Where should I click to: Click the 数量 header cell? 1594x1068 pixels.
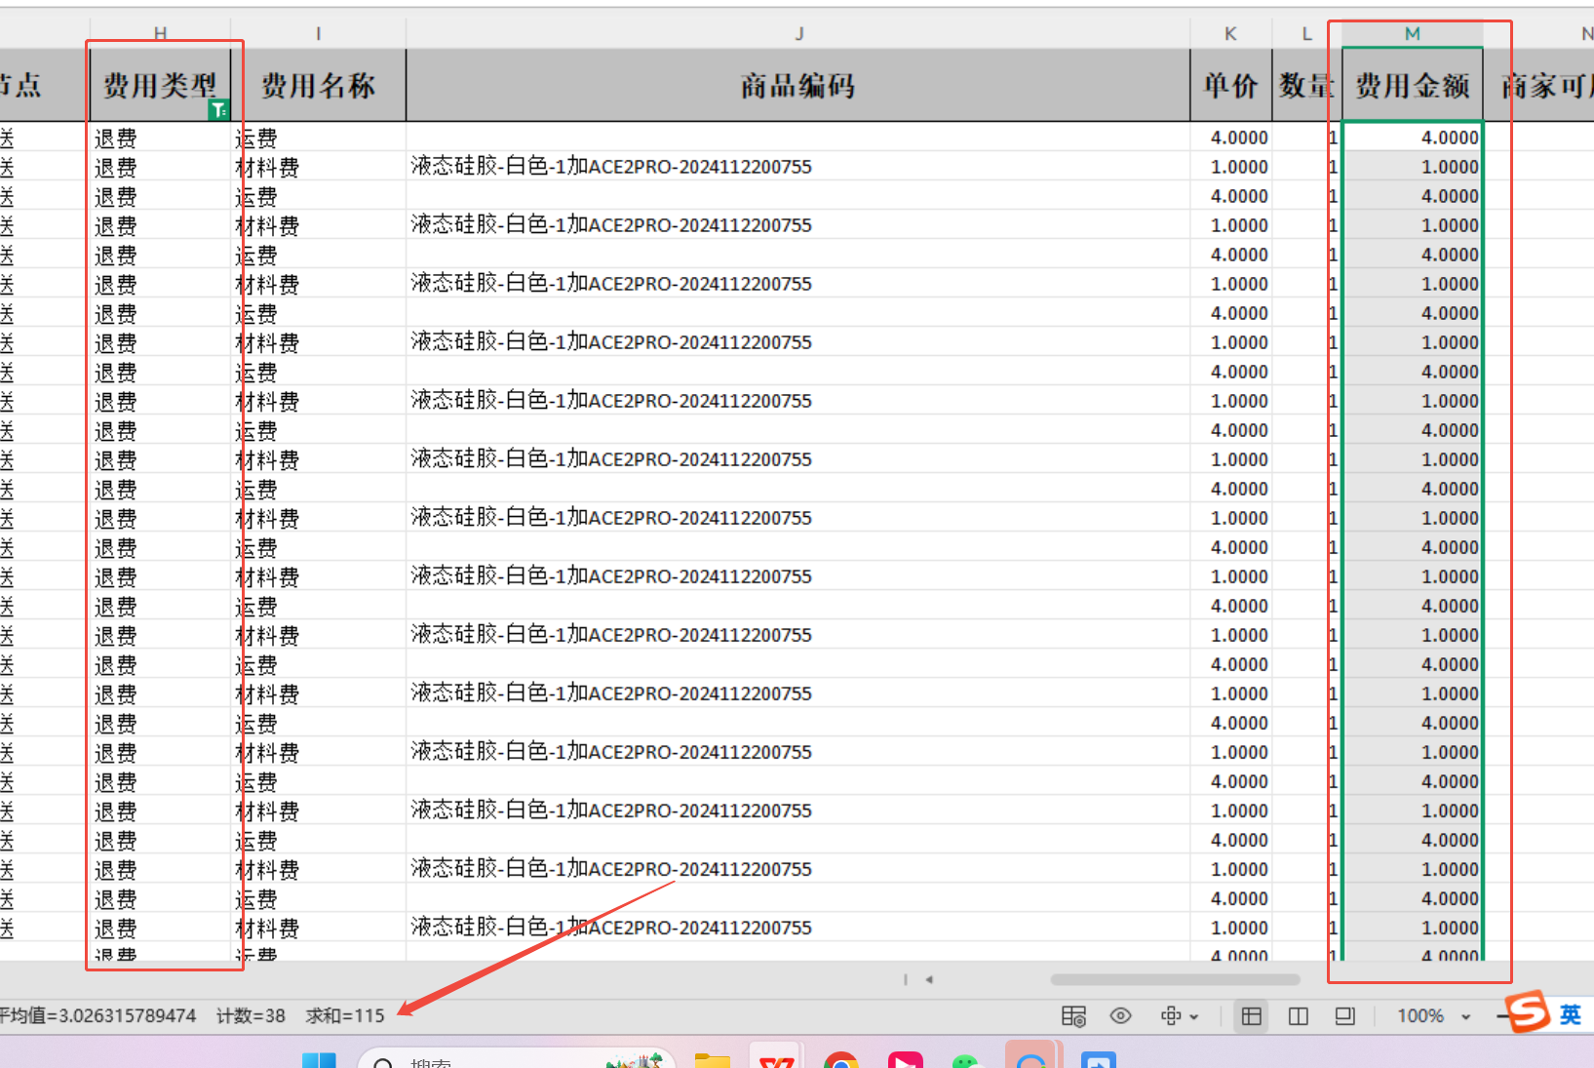[1307, 85]
